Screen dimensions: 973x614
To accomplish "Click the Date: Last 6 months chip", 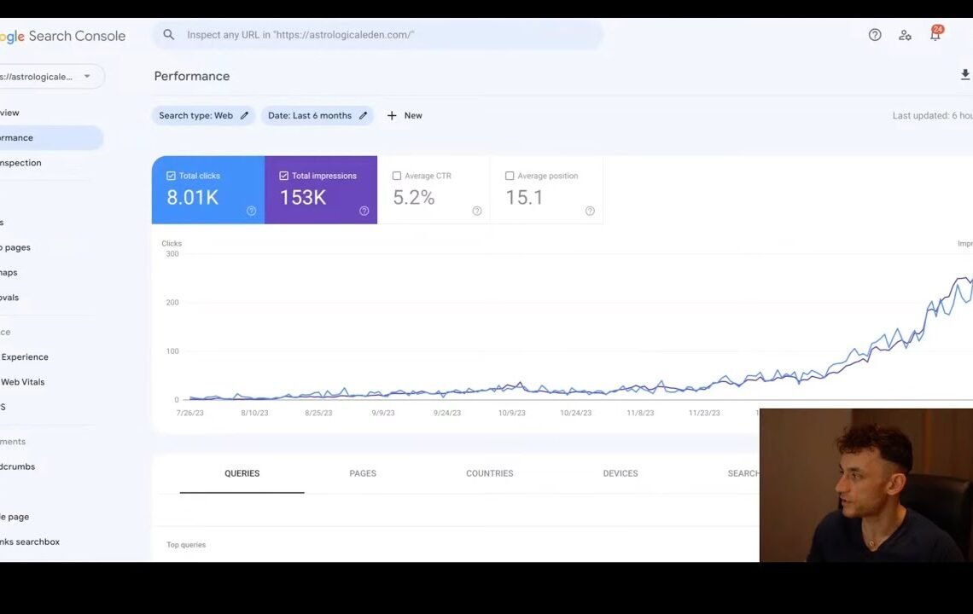I will pyautogui.click(x=318, y=115).
